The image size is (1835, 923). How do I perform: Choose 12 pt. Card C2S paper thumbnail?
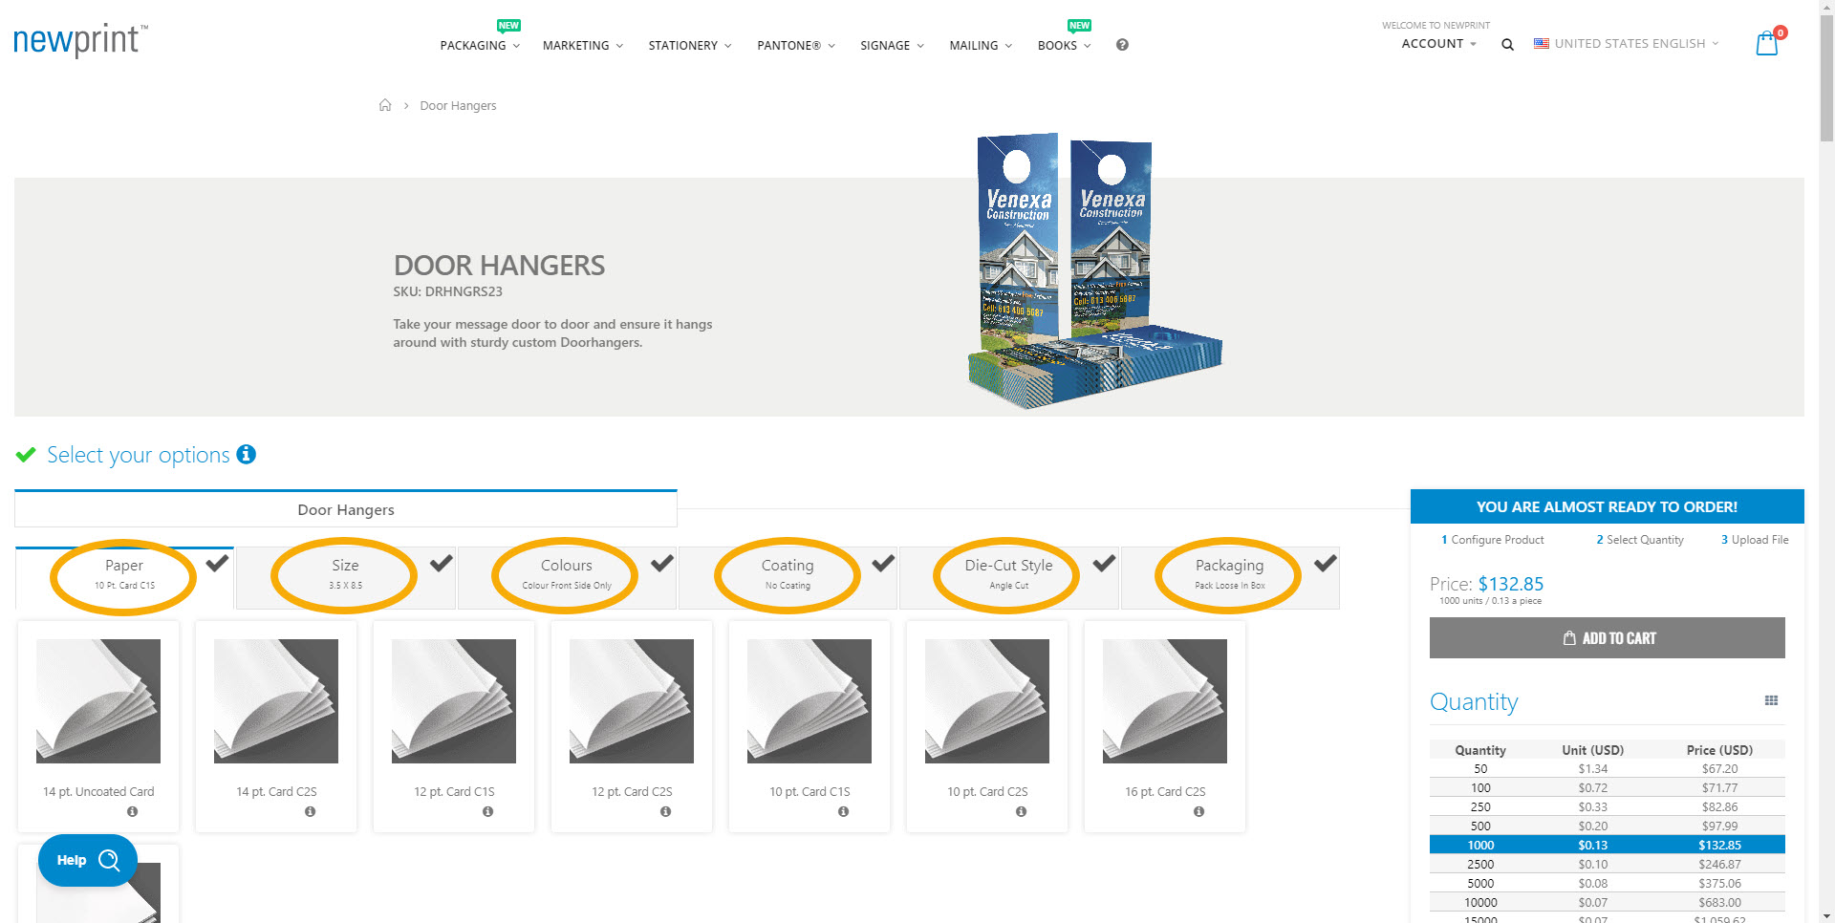(x=632, y=701)
